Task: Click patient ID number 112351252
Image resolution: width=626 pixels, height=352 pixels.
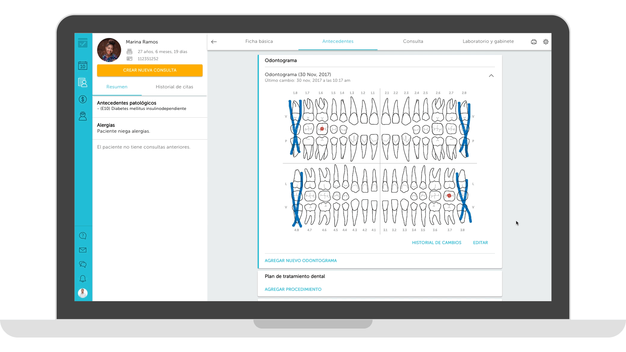Action: tap(148, 59)
